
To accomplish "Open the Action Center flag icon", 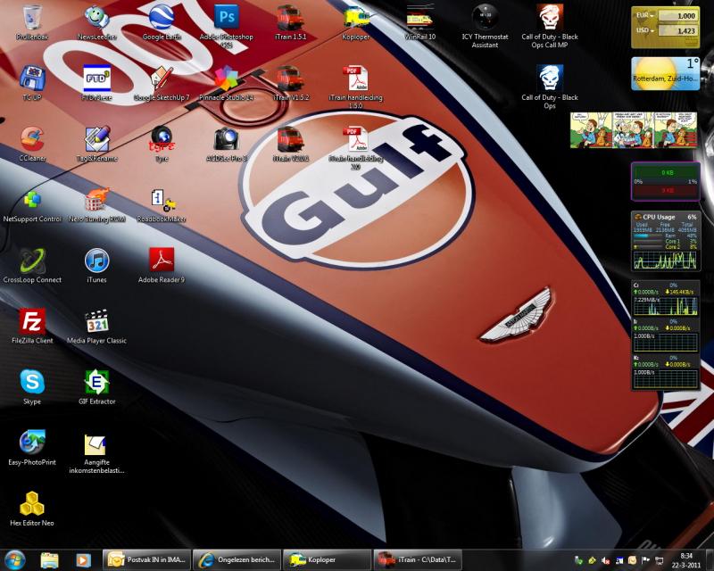I will pos(645,560).
